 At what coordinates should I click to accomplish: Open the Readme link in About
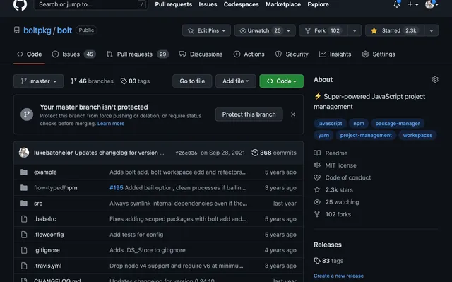click(331, 153)
